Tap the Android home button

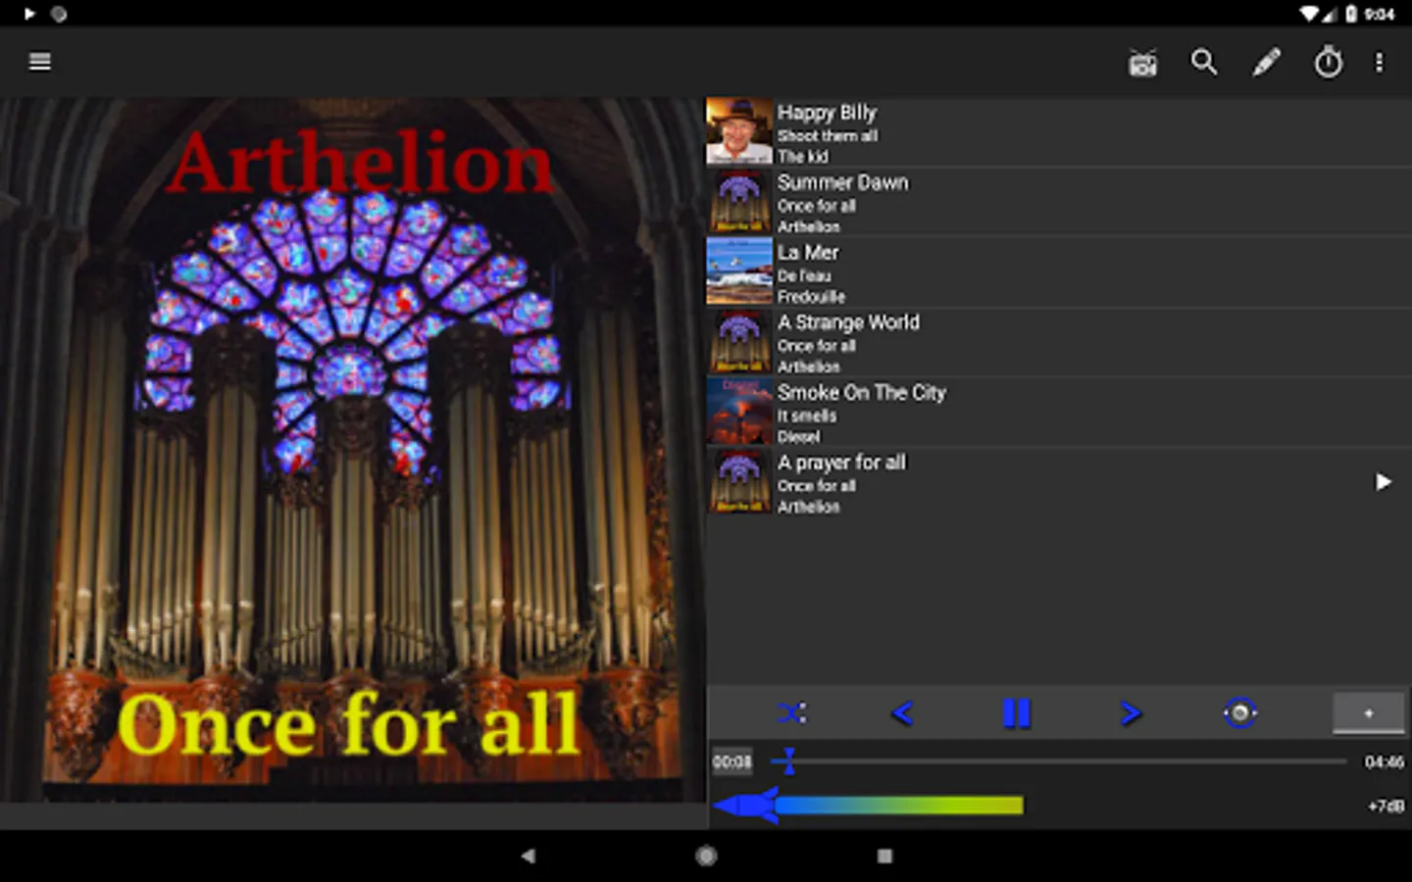[x=706, y=856]
